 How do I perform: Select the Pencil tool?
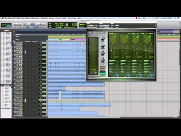[44, 24]
